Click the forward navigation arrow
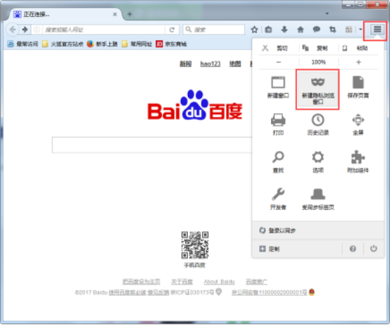The height and width of the screenshot is (325, 390). click(x=25, y=30)
